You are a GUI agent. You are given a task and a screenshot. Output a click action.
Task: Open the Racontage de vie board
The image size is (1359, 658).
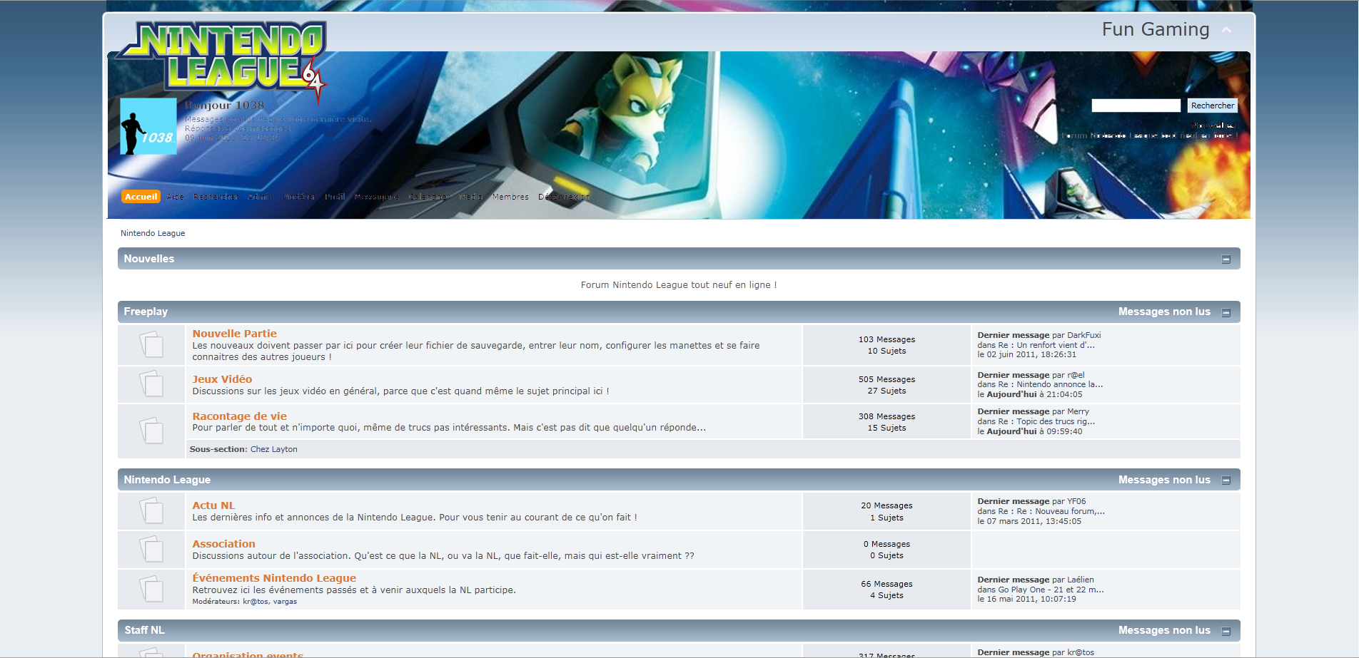click(239, 416)
